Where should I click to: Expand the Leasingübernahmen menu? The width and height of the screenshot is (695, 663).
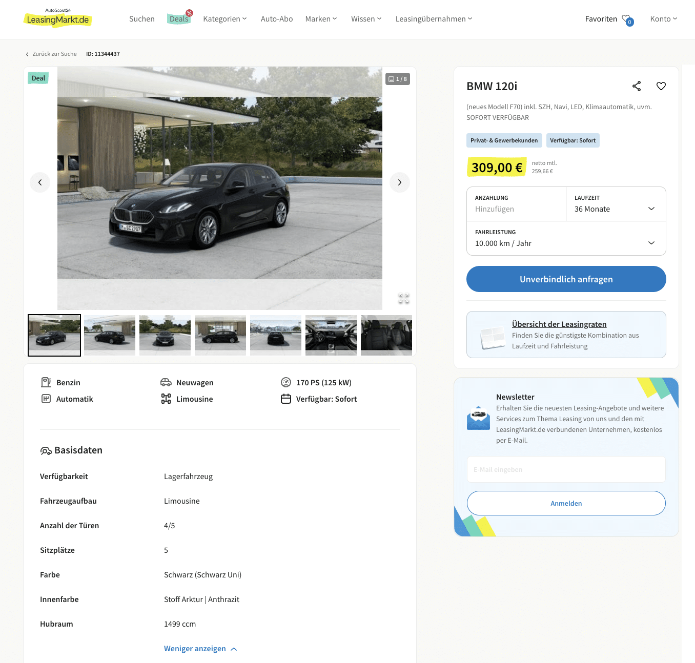(x=434, y=19)
